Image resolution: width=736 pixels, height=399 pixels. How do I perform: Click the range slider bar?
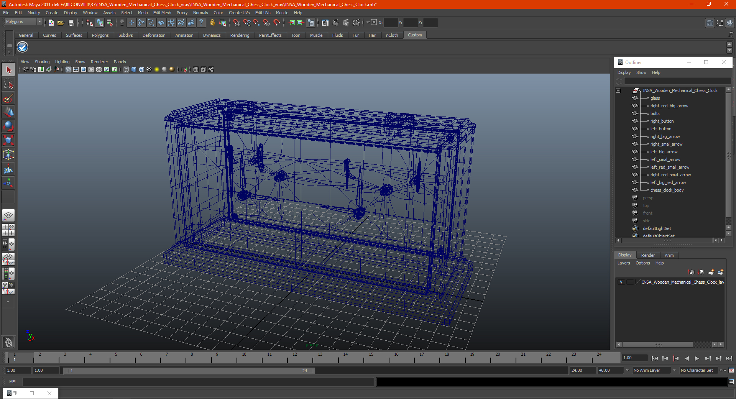[x=189, y=371]
